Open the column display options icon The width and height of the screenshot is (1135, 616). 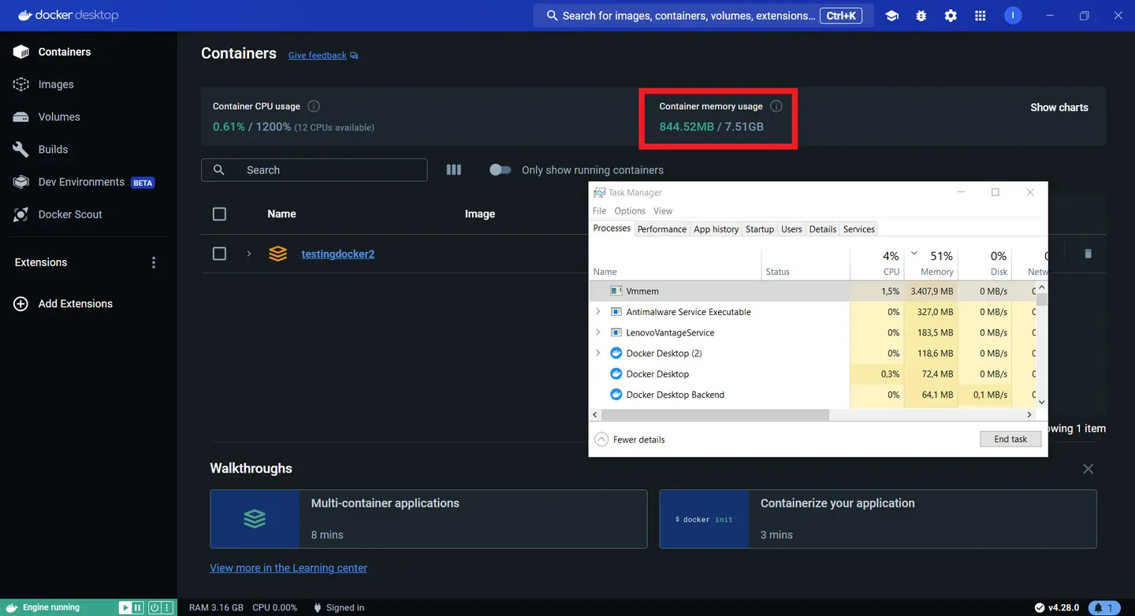(454, 169)
